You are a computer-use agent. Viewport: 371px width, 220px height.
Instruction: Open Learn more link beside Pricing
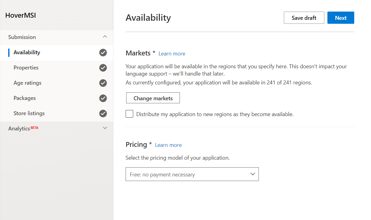pos(168,145)
